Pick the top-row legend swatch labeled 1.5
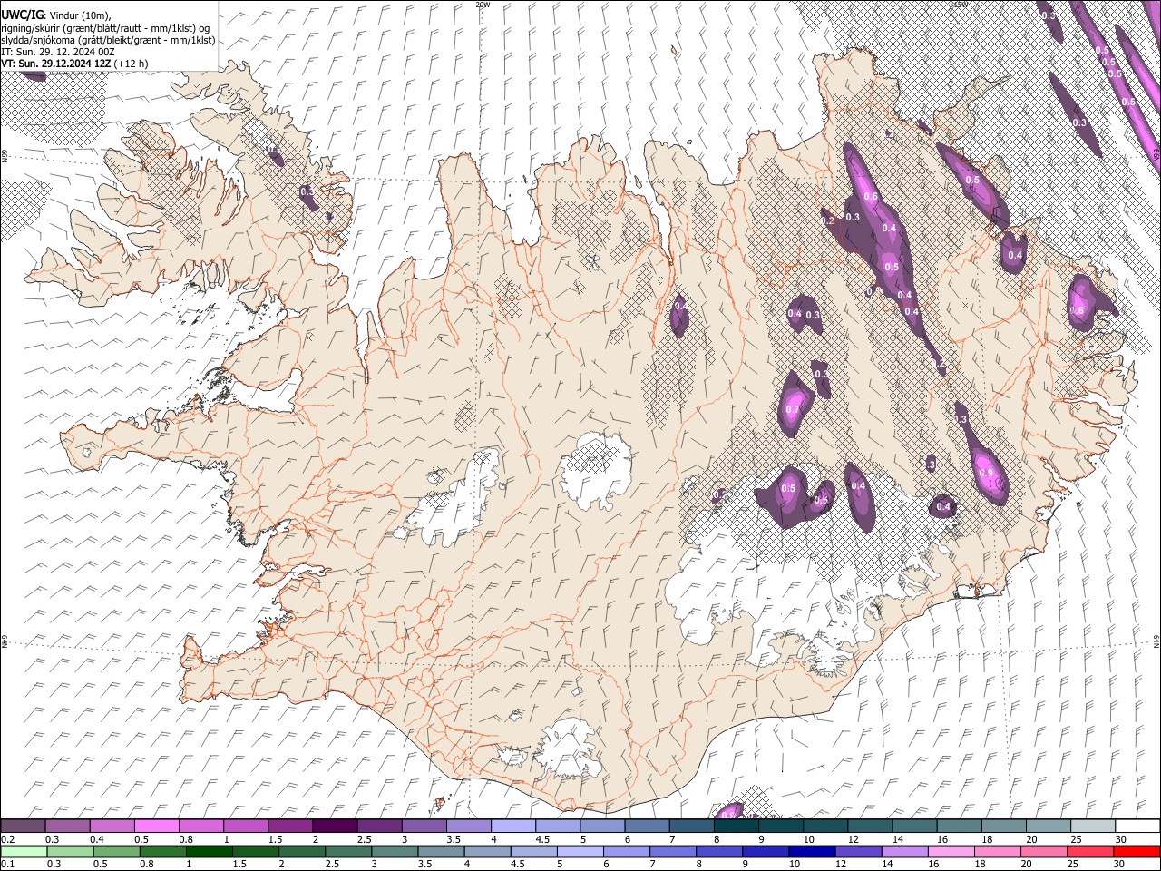1161x871 pixels. (x=289, y=826)
